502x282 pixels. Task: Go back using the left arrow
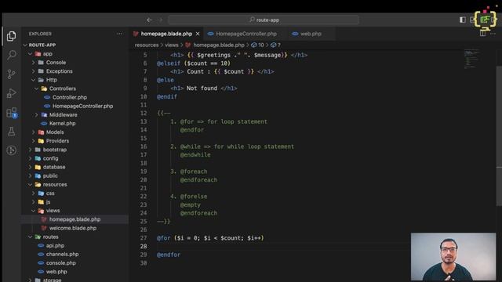(x=150, y=20)
